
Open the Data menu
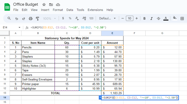(70, 10)
